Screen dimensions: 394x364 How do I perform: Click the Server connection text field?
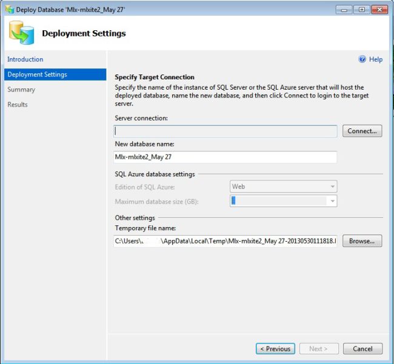[x=225, y=131]
